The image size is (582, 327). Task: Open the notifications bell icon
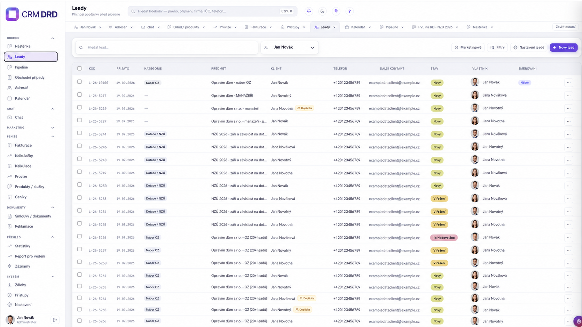coord(309,11)
